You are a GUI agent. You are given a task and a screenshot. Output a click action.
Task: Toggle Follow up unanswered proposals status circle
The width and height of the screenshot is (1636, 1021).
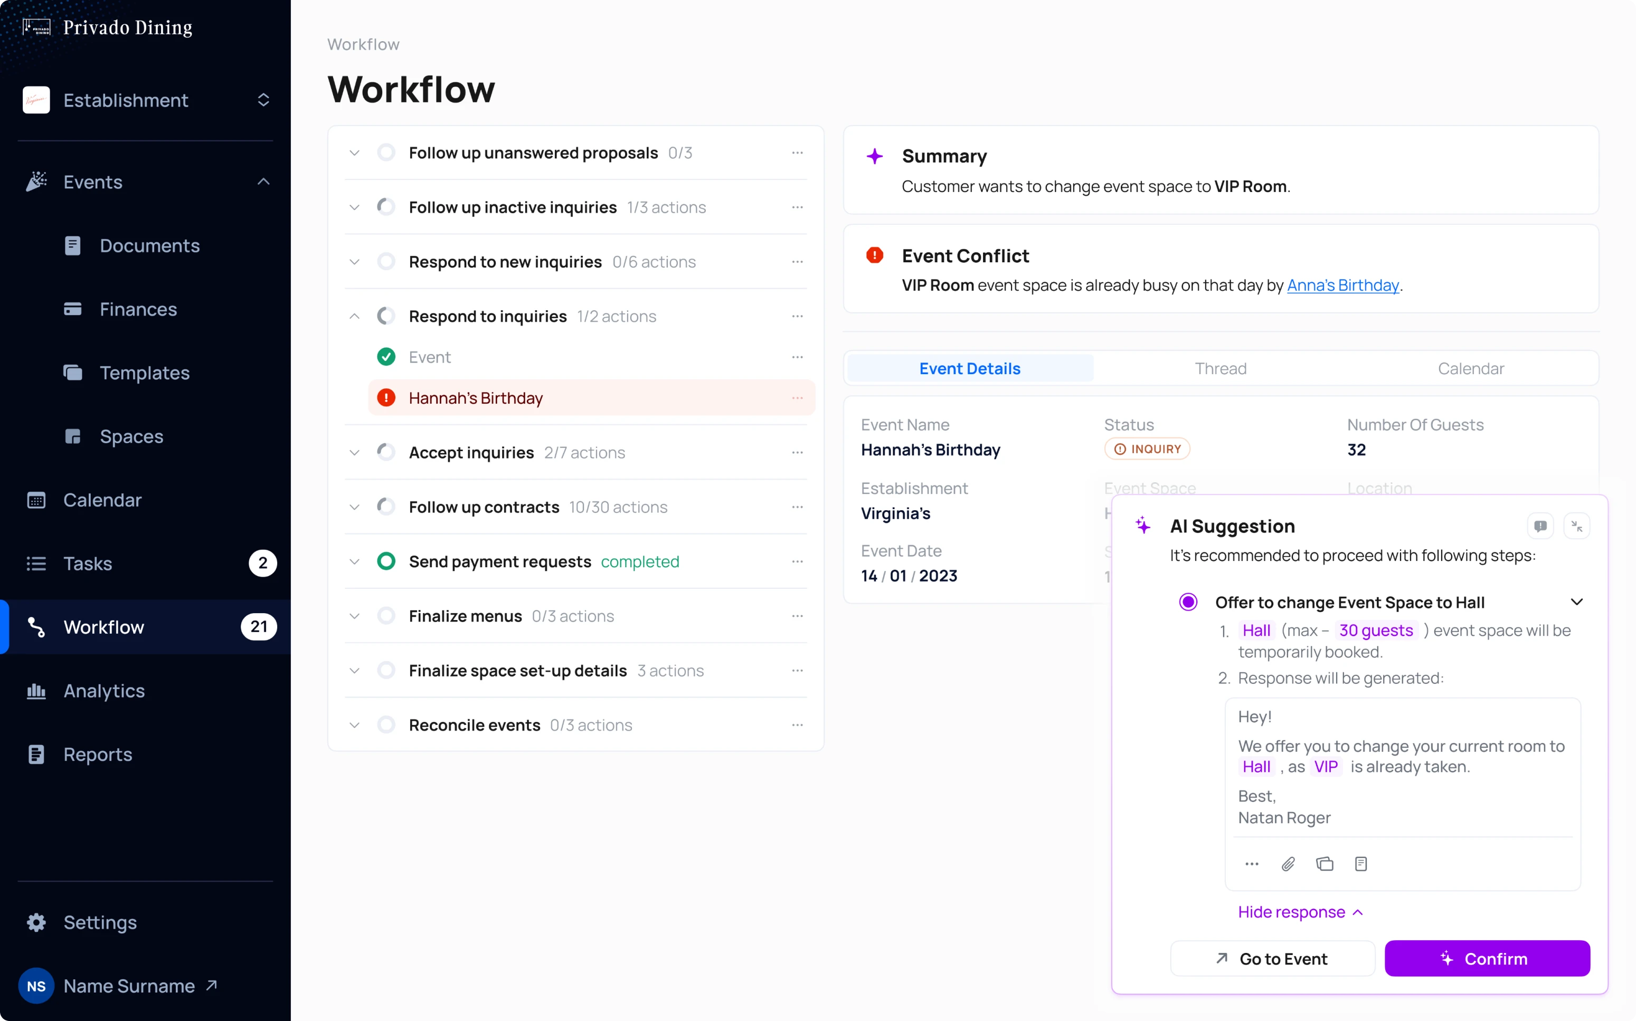click(386, 152)
